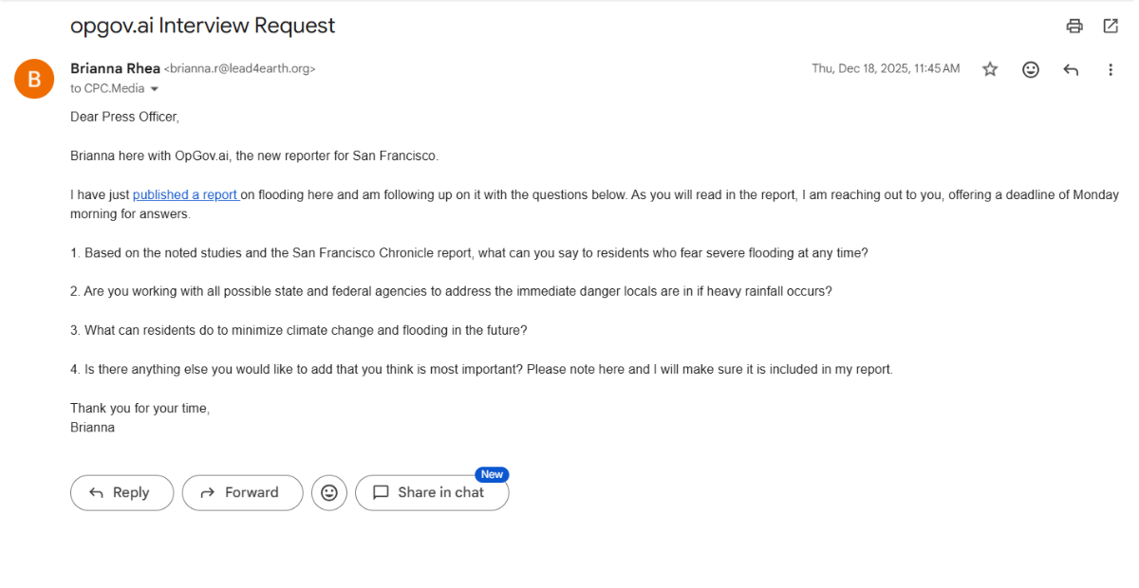Screen dimensions: 1139x588
Task: Print the interview request email
Action: (1074, 26)
